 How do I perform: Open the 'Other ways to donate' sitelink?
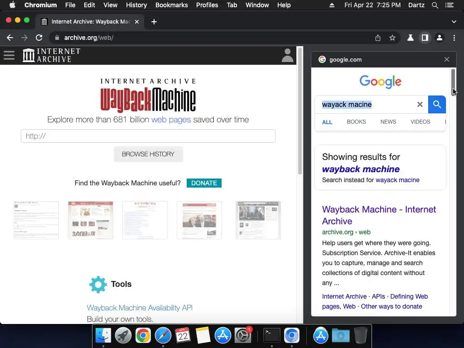(x=391, y=306)
